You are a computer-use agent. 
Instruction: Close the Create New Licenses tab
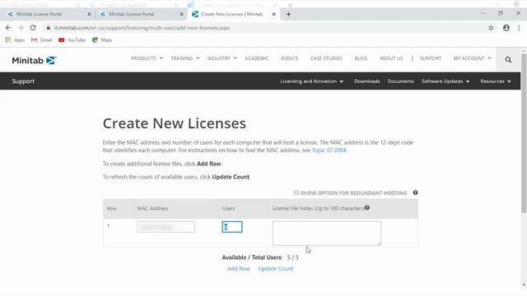[274, 14]
